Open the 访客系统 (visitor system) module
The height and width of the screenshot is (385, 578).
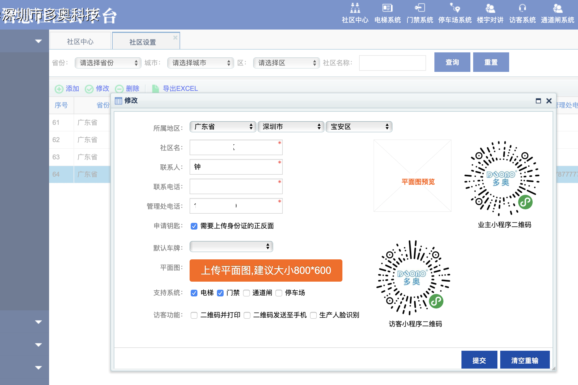coord(523,13)
